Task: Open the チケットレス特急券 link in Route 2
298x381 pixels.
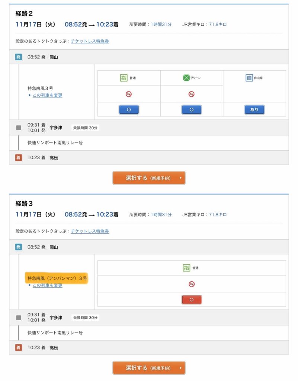Action: point(90,41)
